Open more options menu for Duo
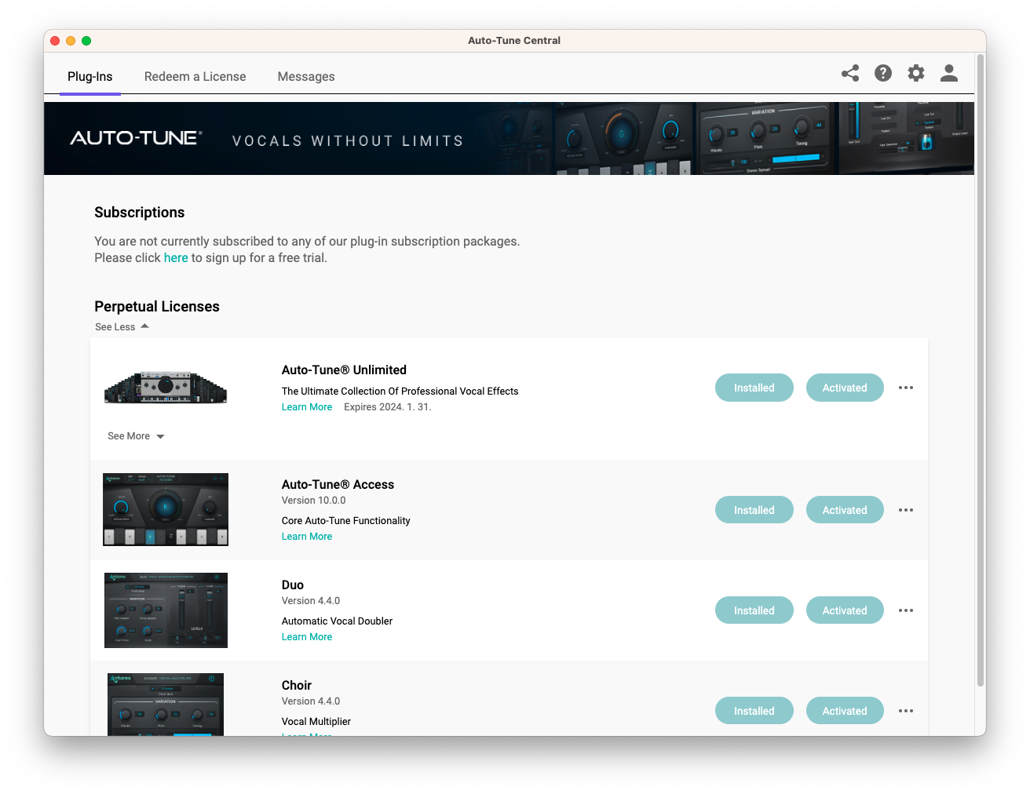Viewport: 1030px width, 794px height. click(906, 610)
